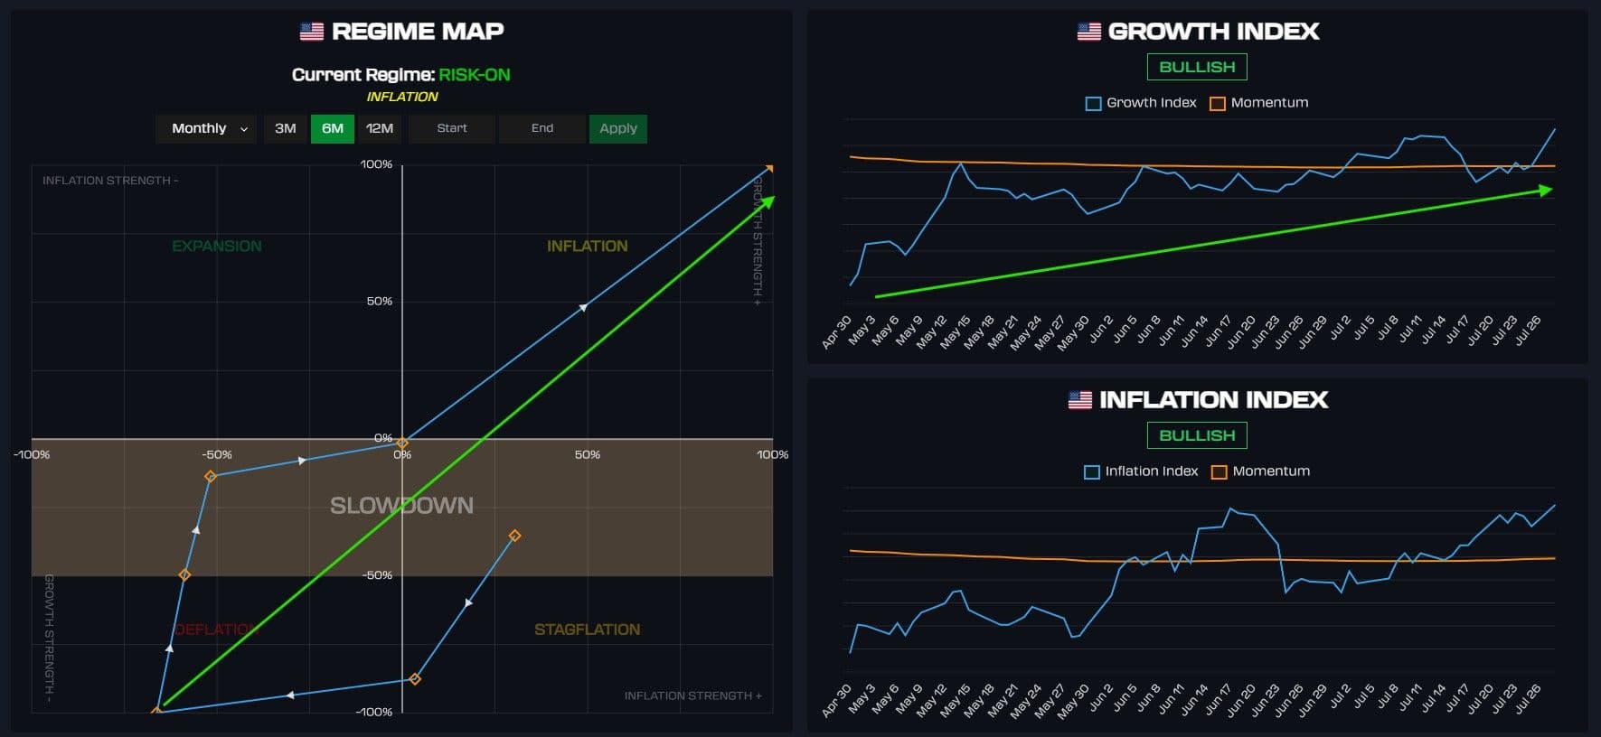This screenshot has height=737, width=1601.
Task: Click into the End date field
Action: tap(542, 128)
